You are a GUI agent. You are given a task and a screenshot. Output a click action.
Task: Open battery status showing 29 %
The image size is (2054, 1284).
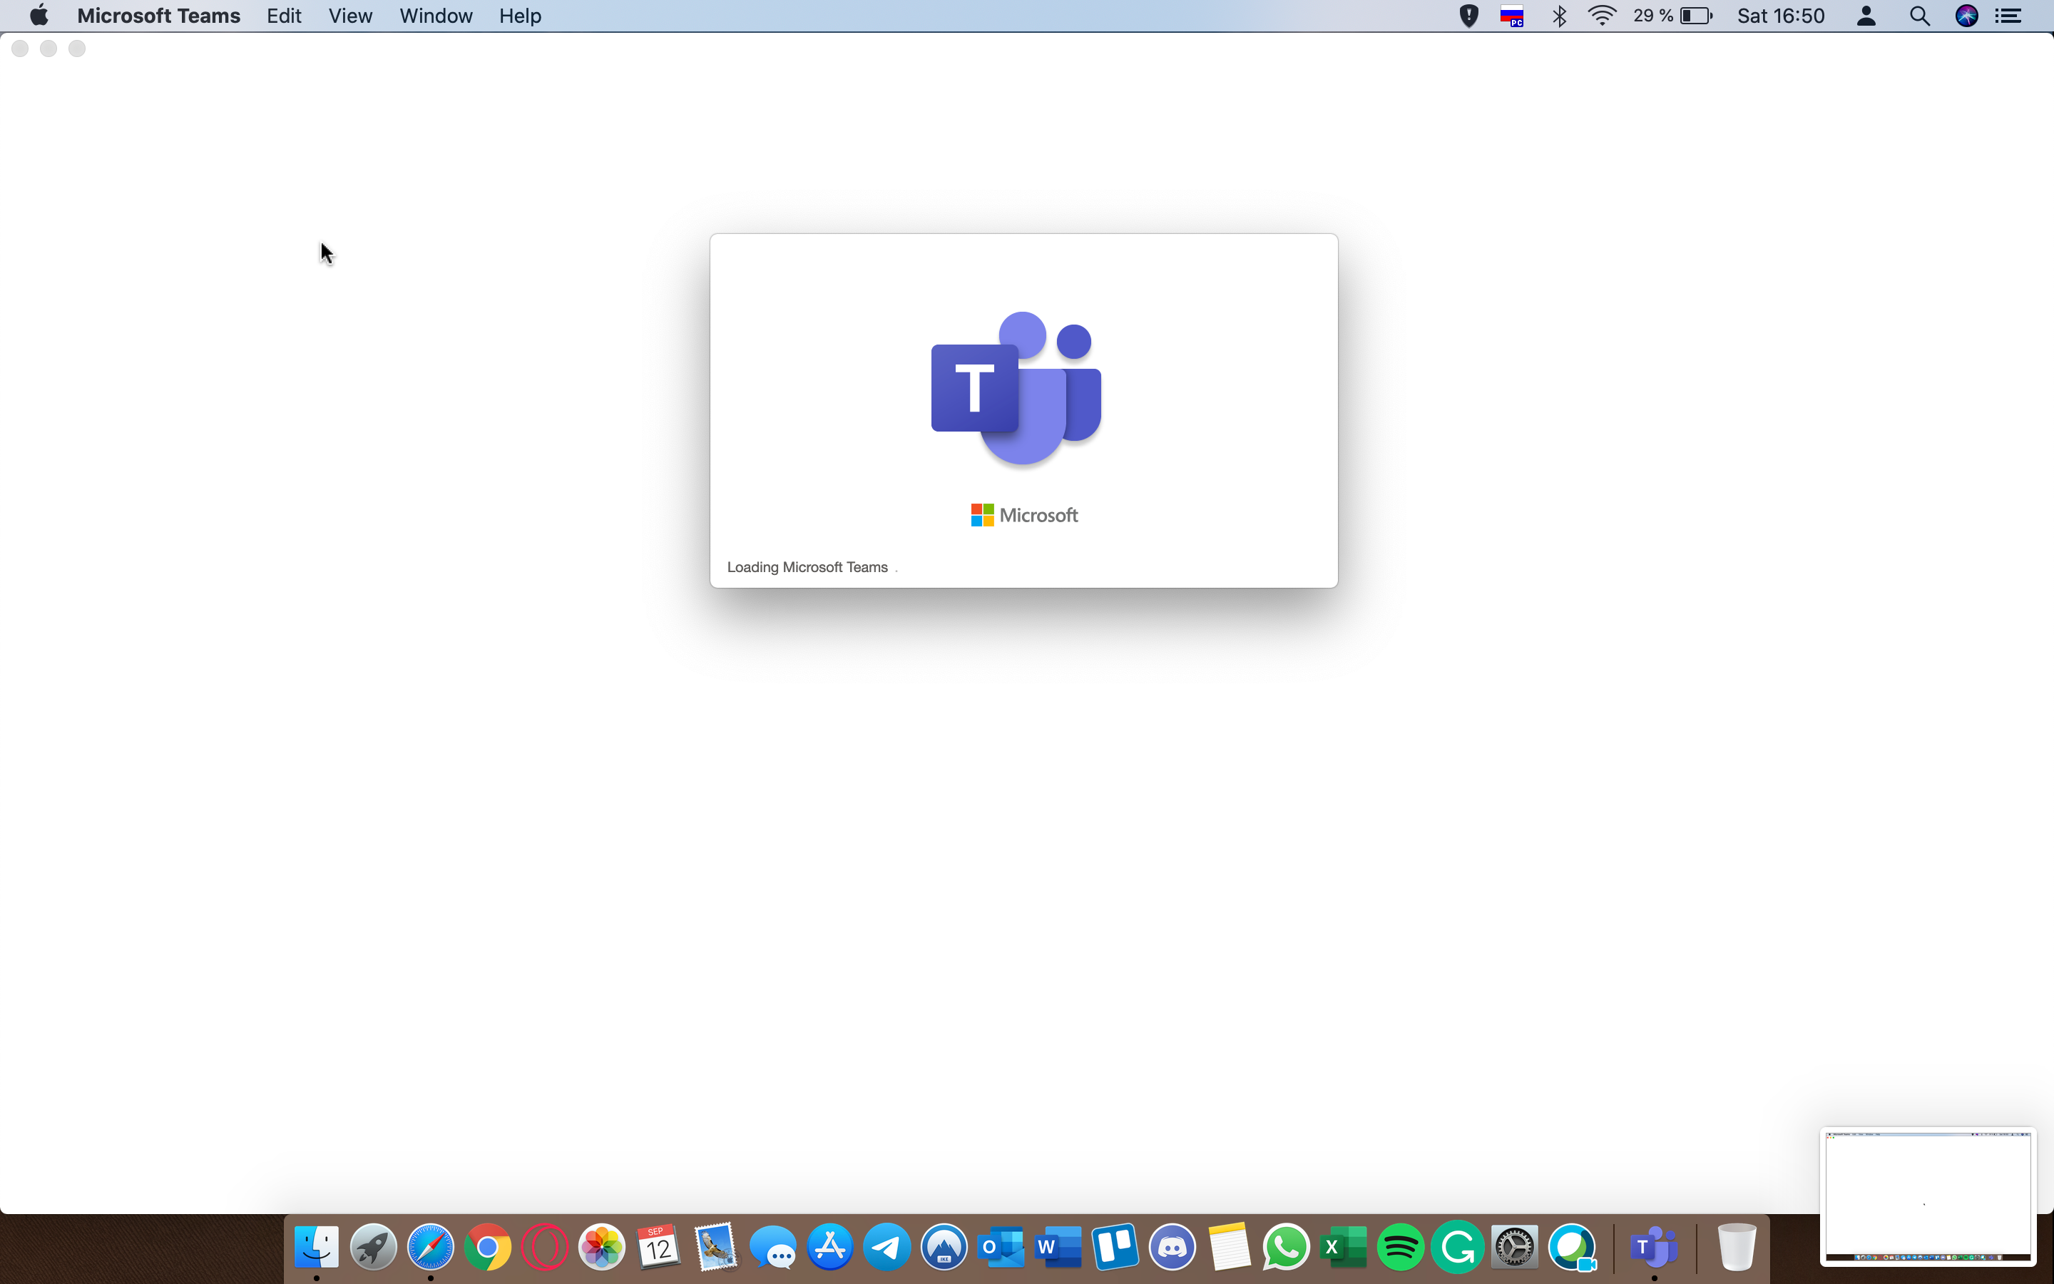point(1672,15)
